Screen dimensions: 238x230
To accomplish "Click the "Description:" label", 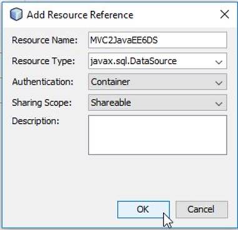I will click(x=36, y=121).
